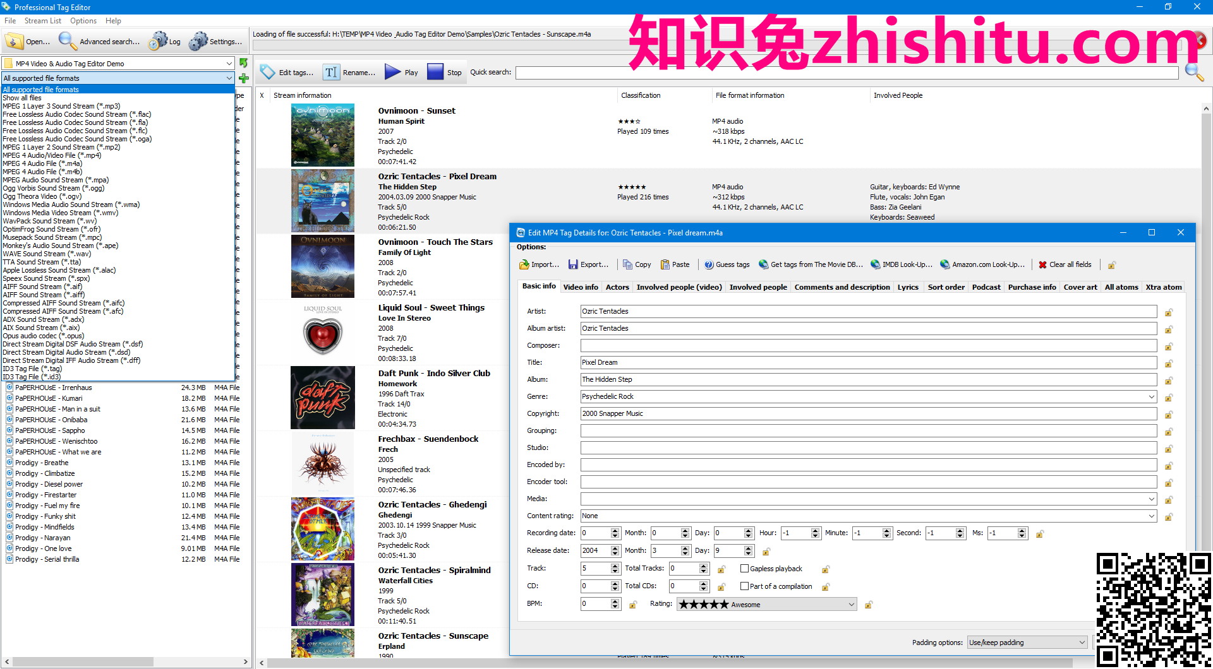Toggle the lock icon beside Rating dropdown
Screen dimensions: 1213x669
869,605
